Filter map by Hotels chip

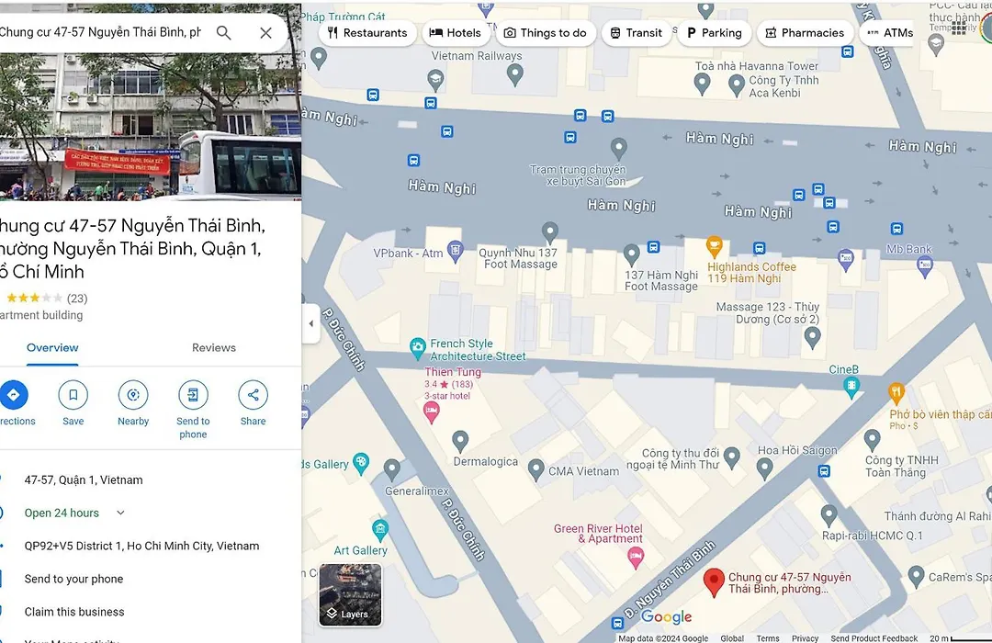[455, 33]
